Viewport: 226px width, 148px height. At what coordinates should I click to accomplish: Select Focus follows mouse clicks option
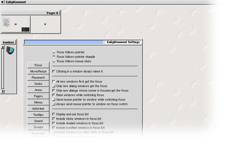pos(72,61)
